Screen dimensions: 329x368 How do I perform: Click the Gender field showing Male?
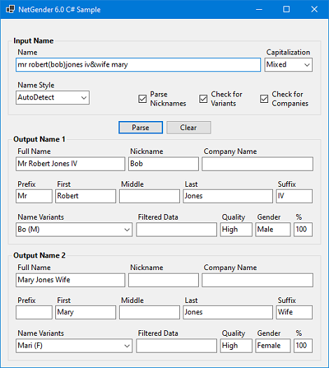(x=273, y=229)
